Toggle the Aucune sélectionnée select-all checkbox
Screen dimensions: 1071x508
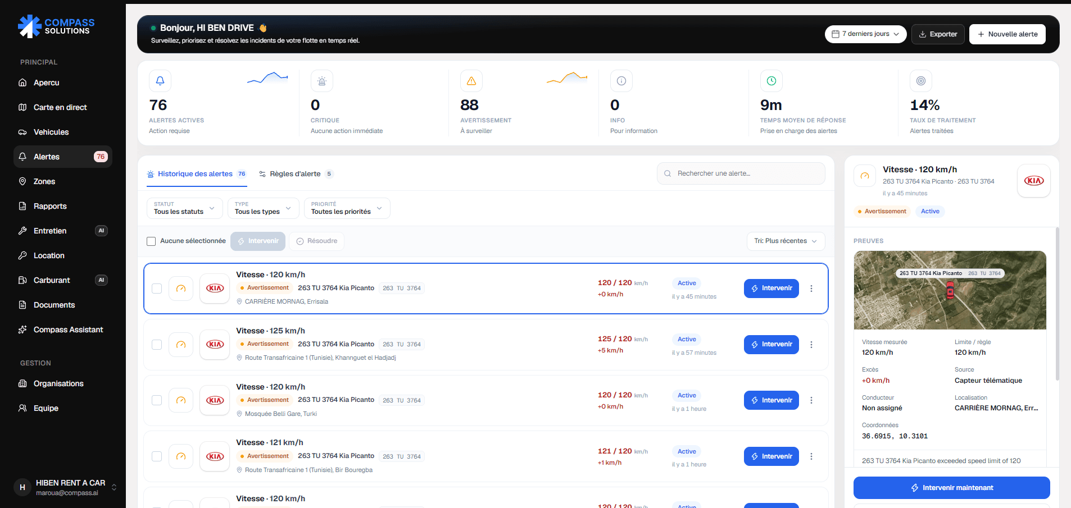151,241
